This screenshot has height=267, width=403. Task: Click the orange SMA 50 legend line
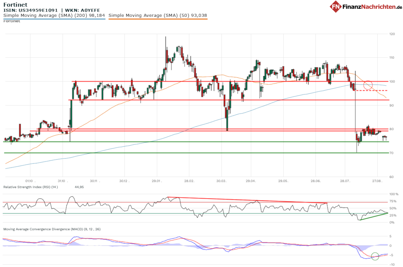(x=158, y=19)
